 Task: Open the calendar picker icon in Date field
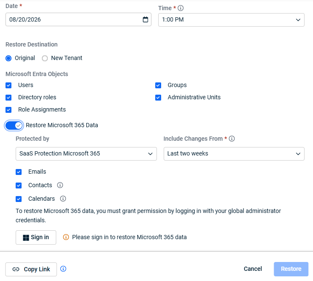point(146,19)
